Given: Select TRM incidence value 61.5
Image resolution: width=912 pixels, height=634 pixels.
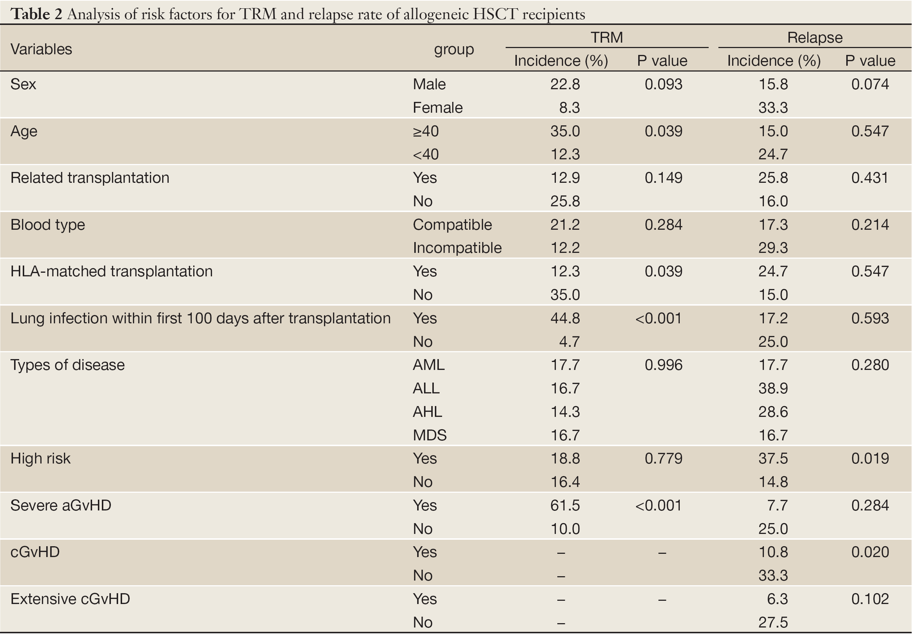Looking at the screenshot, I should tap(565, 505).
